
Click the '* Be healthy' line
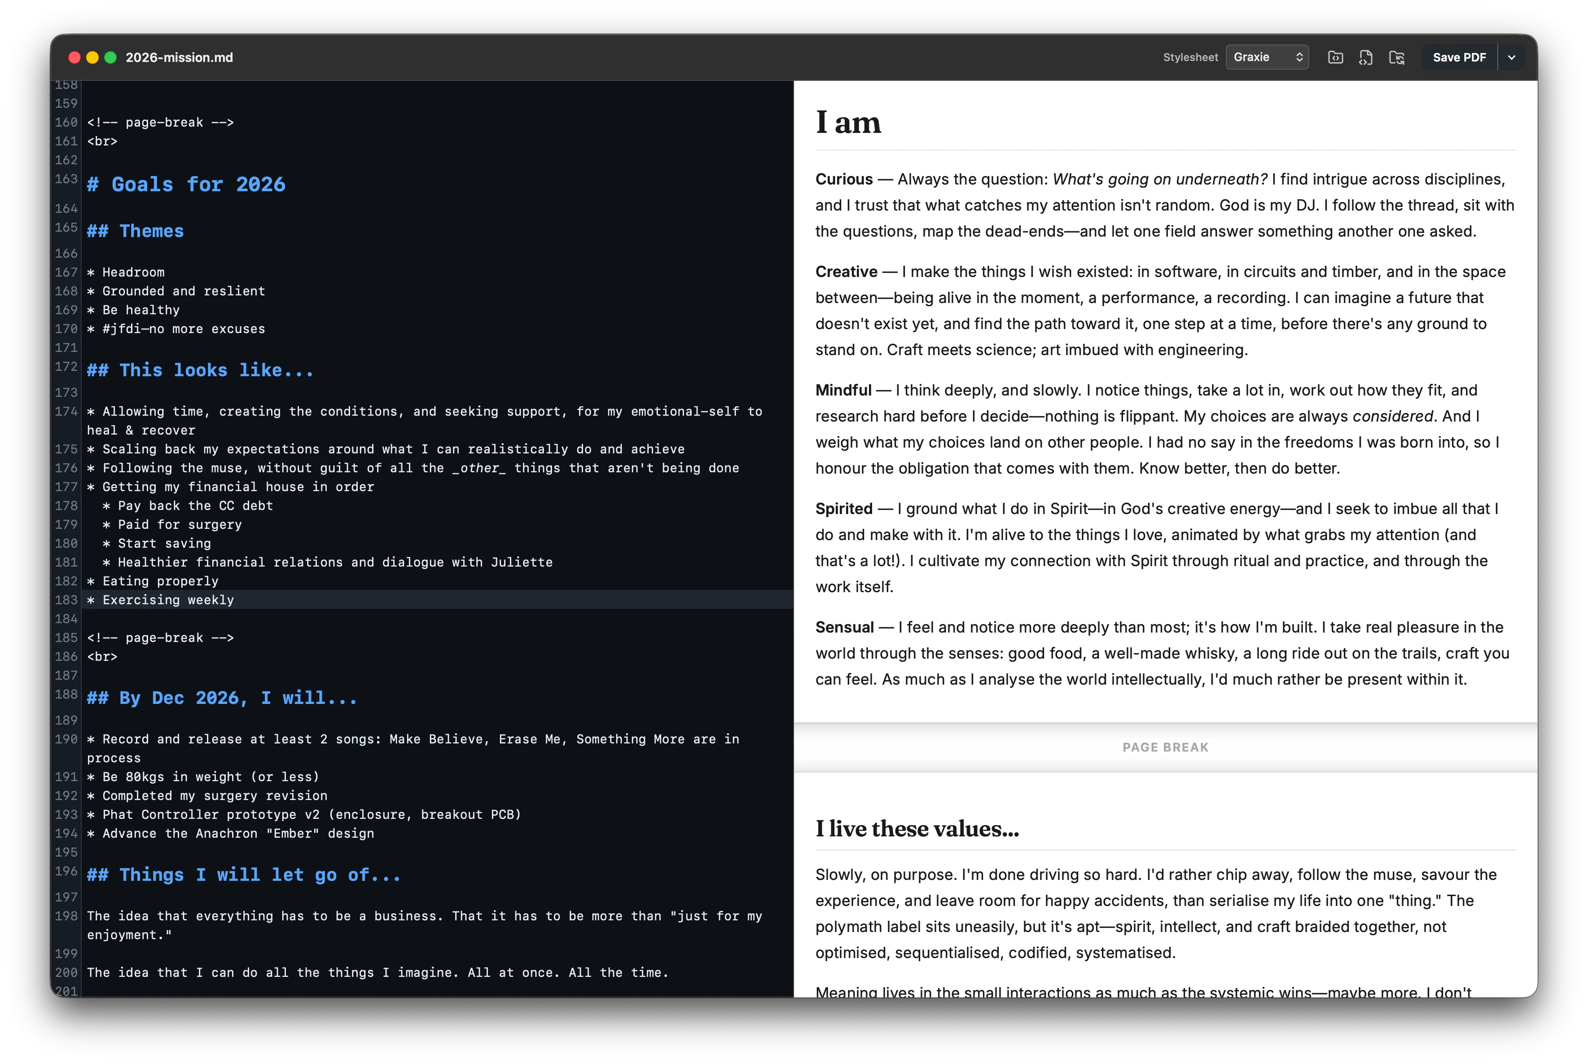tap(133, 310)
